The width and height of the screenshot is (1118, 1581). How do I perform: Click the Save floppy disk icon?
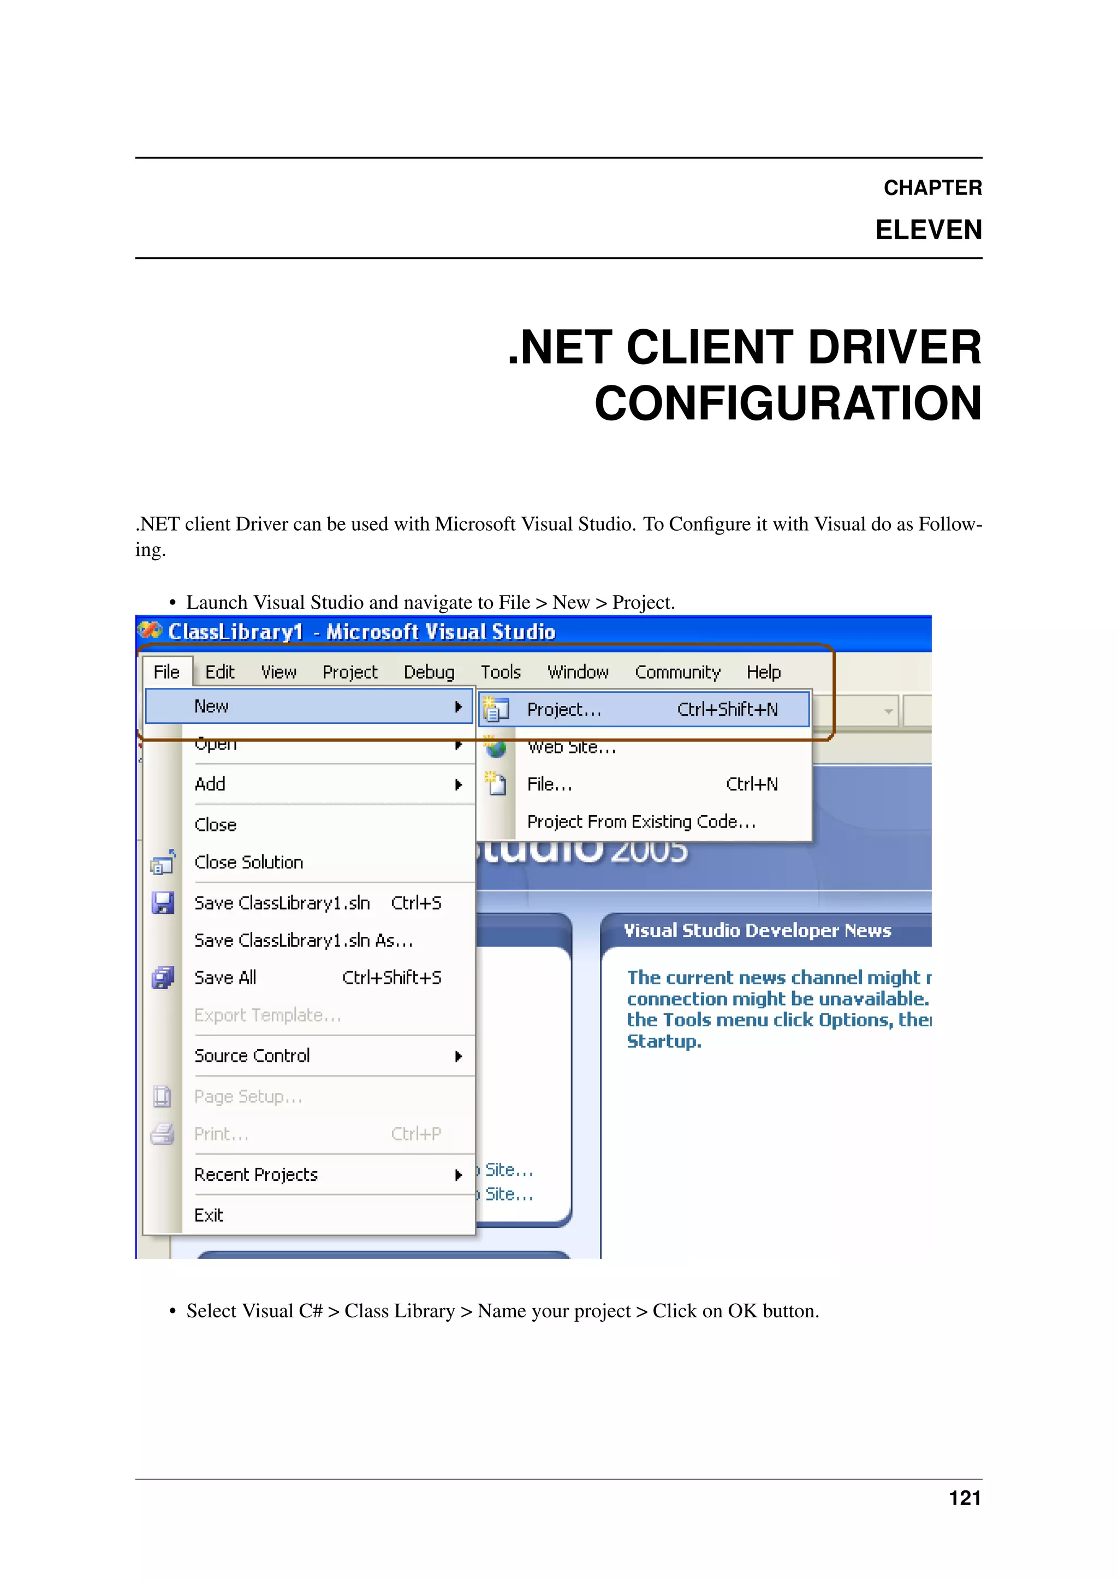pos(163,903)
